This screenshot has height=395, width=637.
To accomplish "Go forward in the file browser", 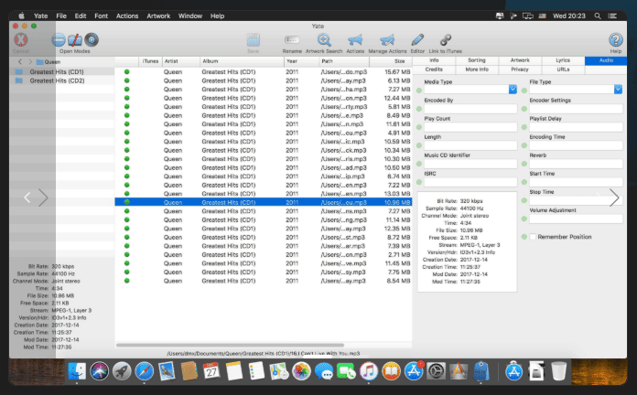I will (x=30, y=61).
